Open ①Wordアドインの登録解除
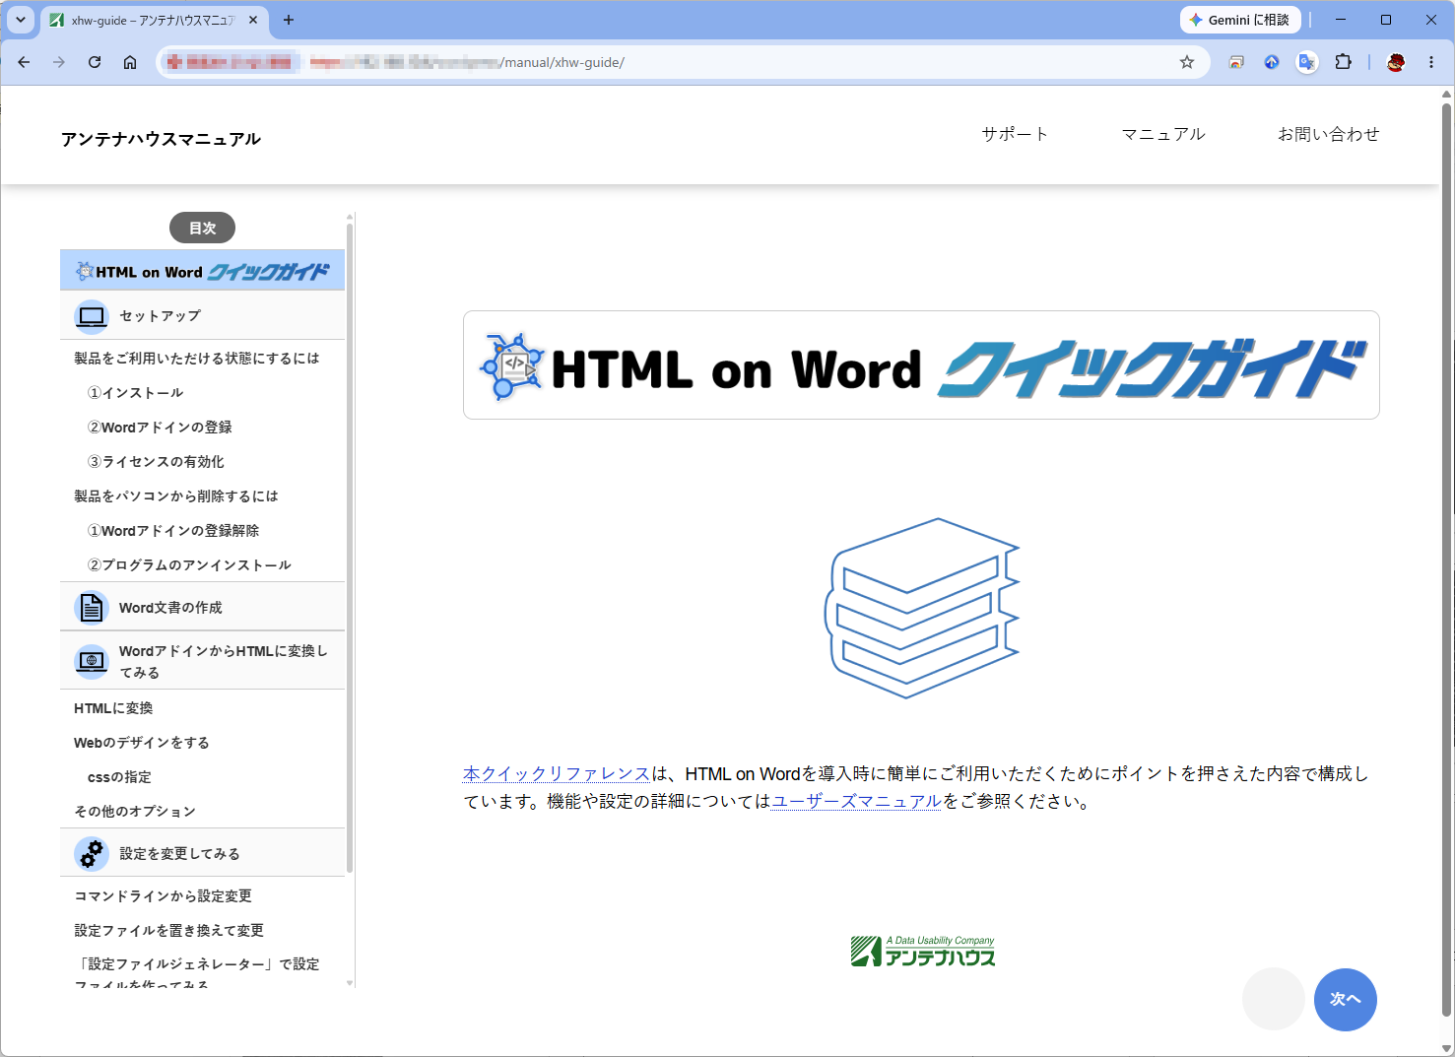Viewport: 1455px width, 1057px height. click(x=173, y=531)
